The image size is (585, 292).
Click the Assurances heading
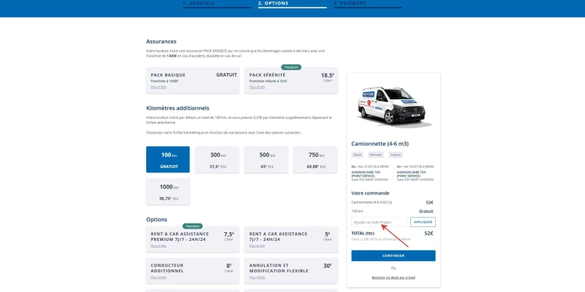pyautogui.click(x=161, y=42)
